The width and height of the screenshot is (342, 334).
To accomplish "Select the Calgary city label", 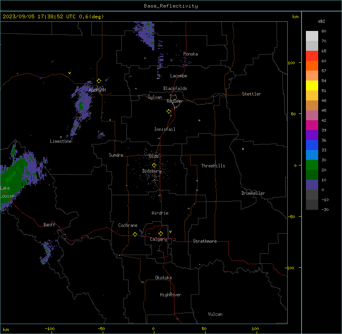I will tap(158, 239).
